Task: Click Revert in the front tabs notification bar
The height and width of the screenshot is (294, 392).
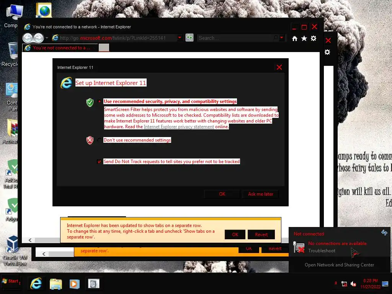Action: (x=261, y=235)
